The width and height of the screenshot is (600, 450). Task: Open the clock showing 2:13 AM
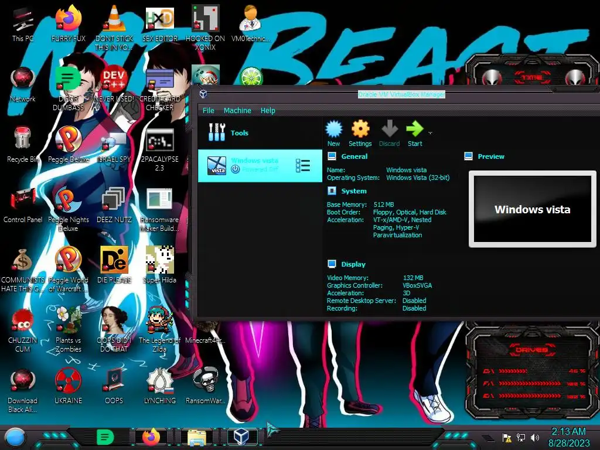tap(568, 437)
